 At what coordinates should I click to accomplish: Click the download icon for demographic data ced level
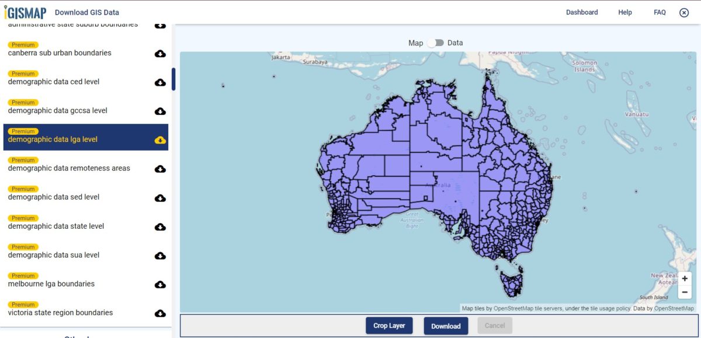159,82
